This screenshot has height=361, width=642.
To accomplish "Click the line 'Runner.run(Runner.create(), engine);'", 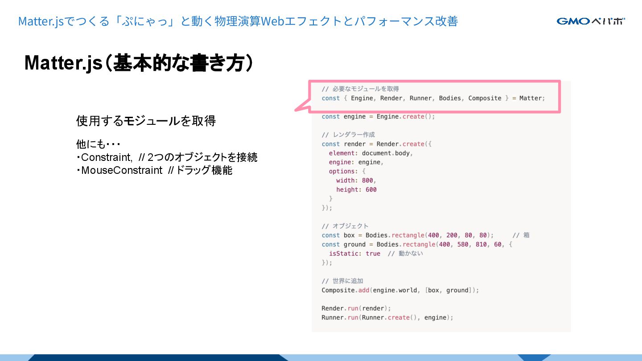I will point(387,317).
